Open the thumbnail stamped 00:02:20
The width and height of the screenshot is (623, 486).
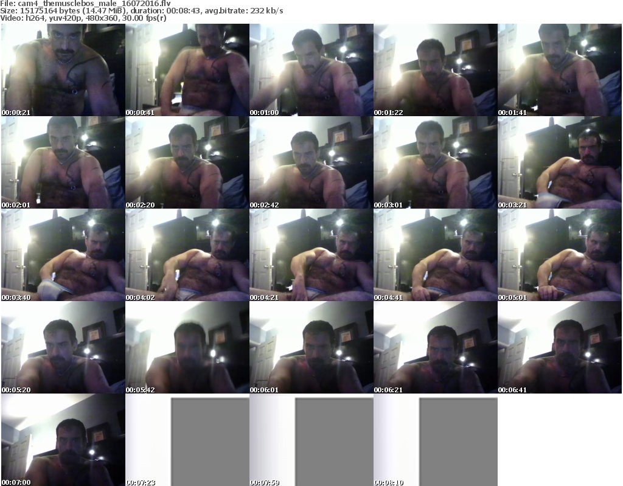coord(187,162)
